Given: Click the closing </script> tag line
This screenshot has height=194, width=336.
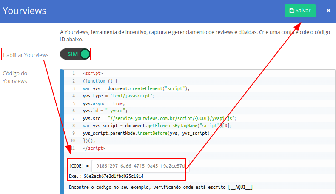Looking at the screenshot, I should 94,148.
